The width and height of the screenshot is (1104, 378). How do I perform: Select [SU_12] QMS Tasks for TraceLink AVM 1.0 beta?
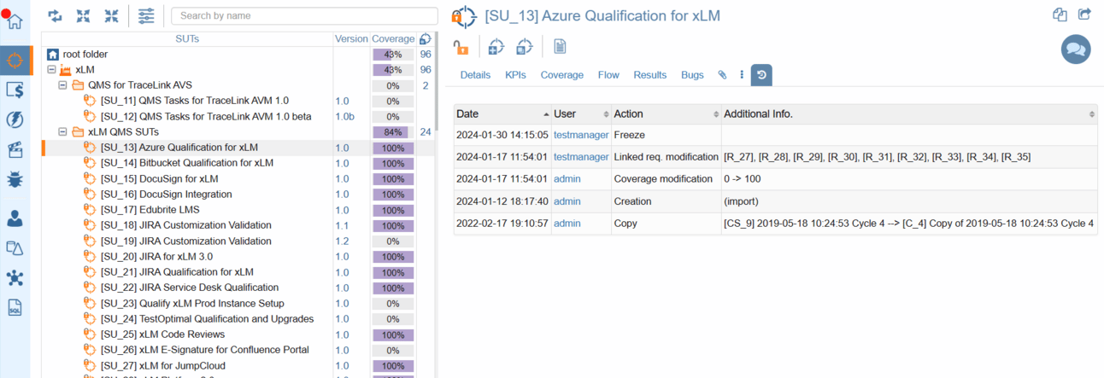(x=206, y=117)
